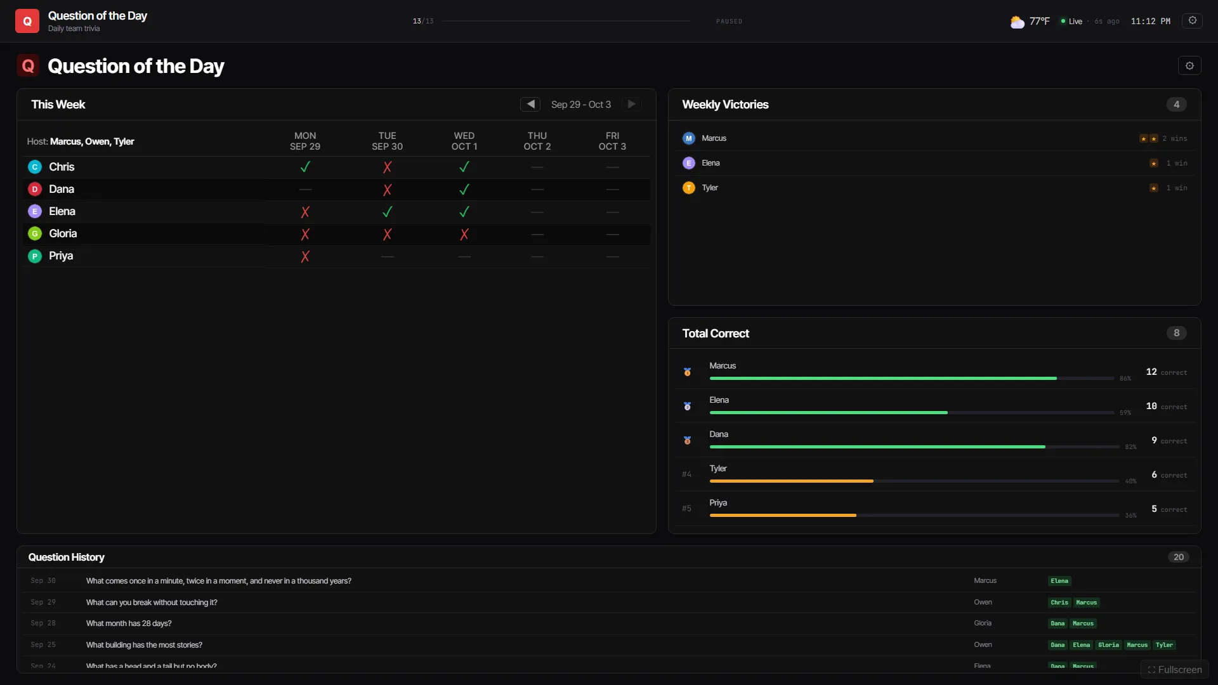Click Marcus's avatar in Weekly Victories
Image resolution: width=1218 pixels, height=685 pixels.
click(x=689, y=138)
